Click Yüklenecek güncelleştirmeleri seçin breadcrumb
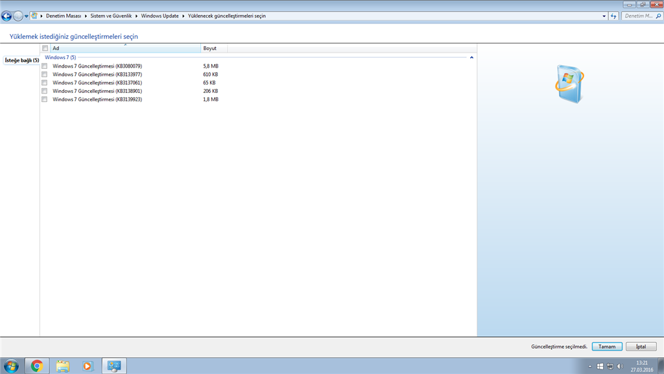This screenshot has height=374, width=664. tap(226, 16)
